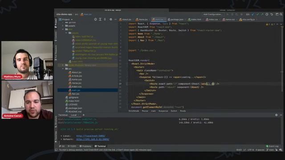Switch to the About.jsx editor tab
285x160 pixels.
(x=126, y=20)
